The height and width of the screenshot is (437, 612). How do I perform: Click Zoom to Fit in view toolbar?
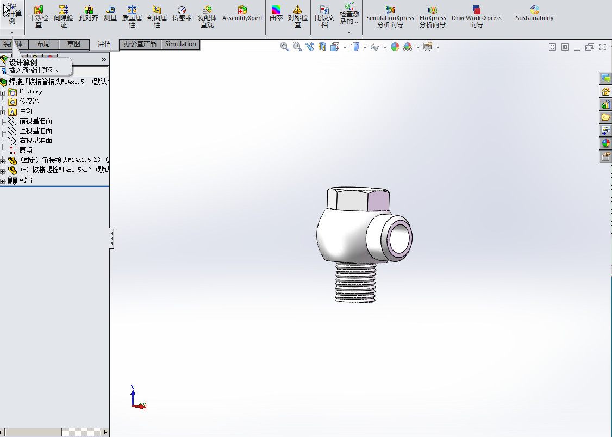285,47
